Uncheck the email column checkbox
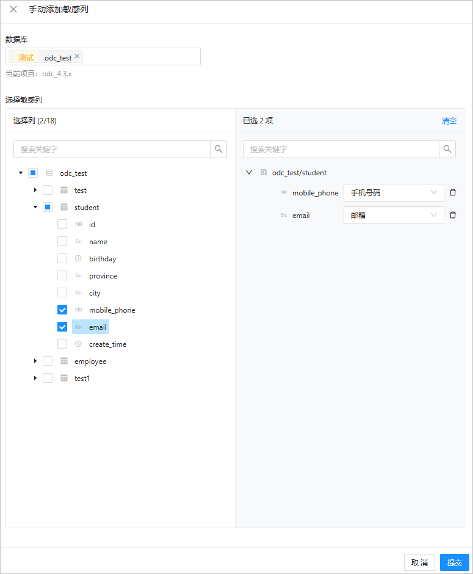473x574 pixels. click(62, 327)
